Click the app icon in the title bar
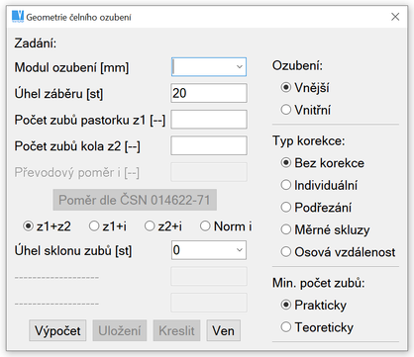 click(18, 17)
